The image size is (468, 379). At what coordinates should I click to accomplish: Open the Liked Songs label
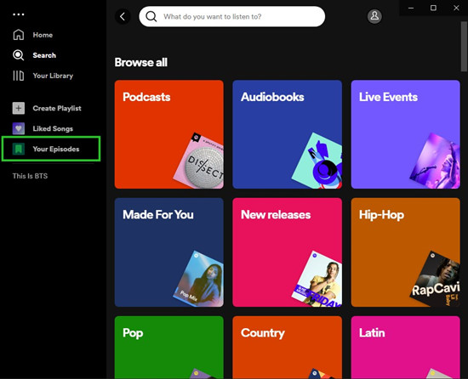53,128
